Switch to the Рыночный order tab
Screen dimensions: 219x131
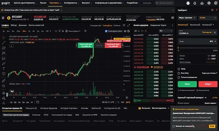coord(195,25)
